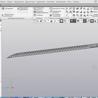Toggle shaded cube display mode
98x98 pixels.
point(62,21)
